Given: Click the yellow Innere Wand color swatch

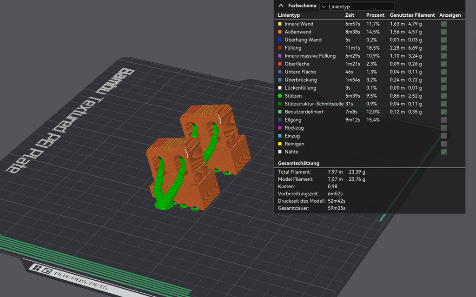Looking at the screenshot, I should (280, 24).
